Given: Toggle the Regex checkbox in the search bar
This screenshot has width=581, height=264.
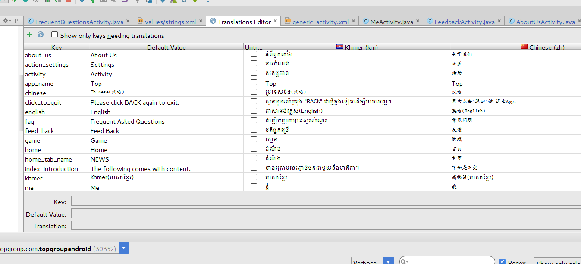Looking at the screenshot, I should pyautogui.click(x=502, y=261).
